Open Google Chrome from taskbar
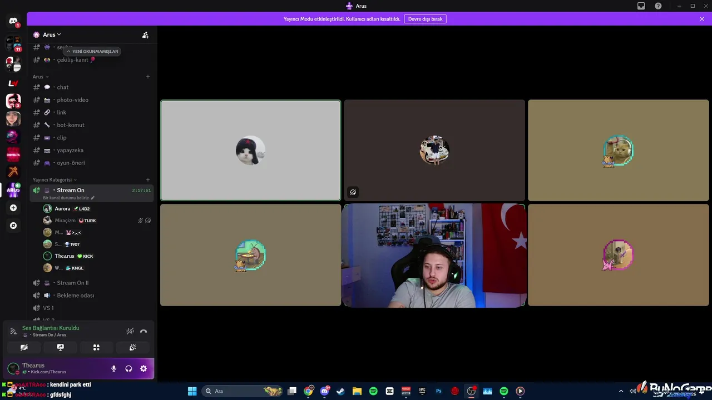712x400 pixels. tap(308, 391)
